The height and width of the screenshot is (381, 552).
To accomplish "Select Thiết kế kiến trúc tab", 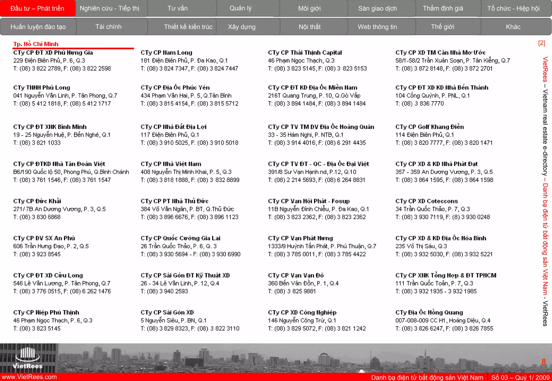I will (182, 27).
